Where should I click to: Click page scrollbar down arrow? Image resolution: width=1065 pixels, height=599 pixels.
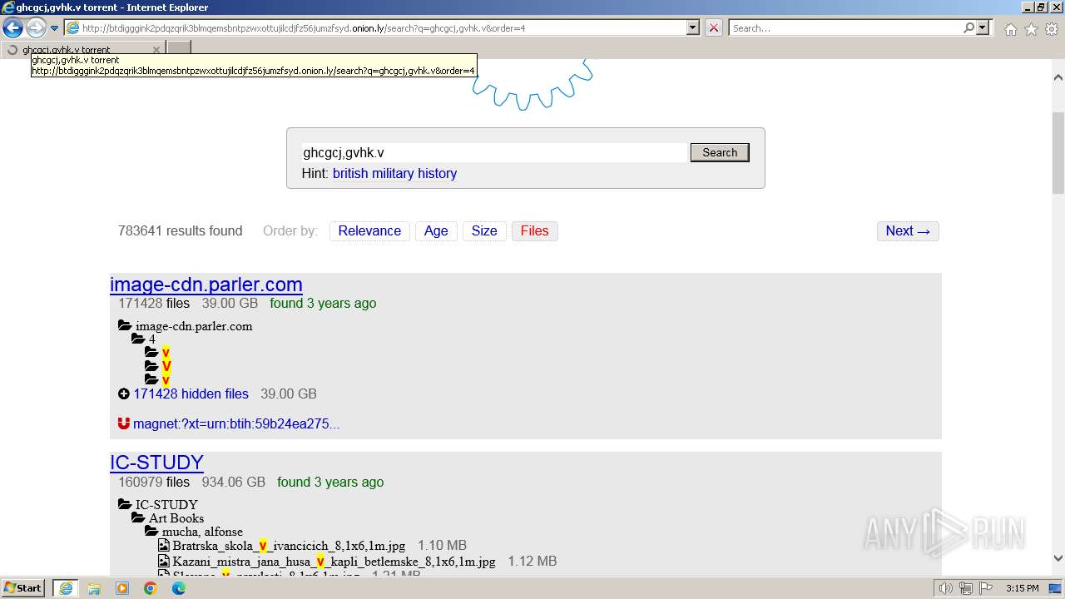[x=1058, y=559]
